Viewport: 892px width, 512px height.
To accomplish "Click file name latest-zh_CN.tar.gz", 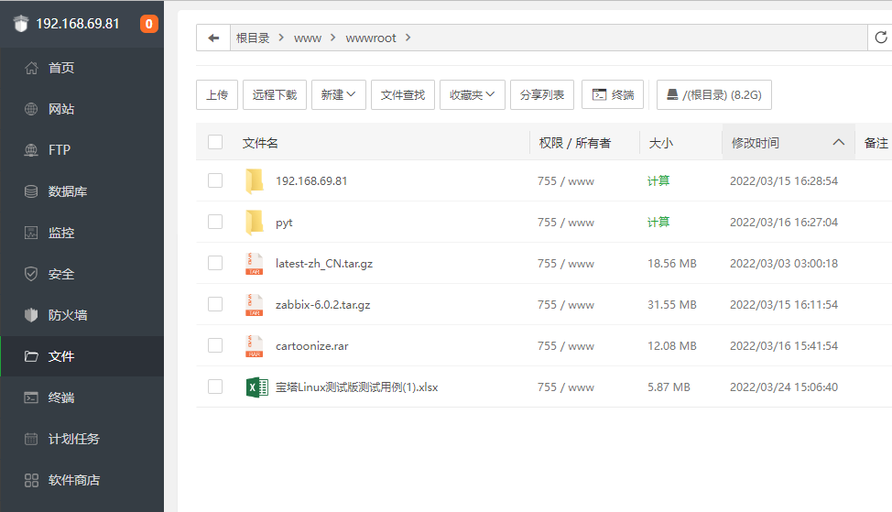I will pos(324,264).
